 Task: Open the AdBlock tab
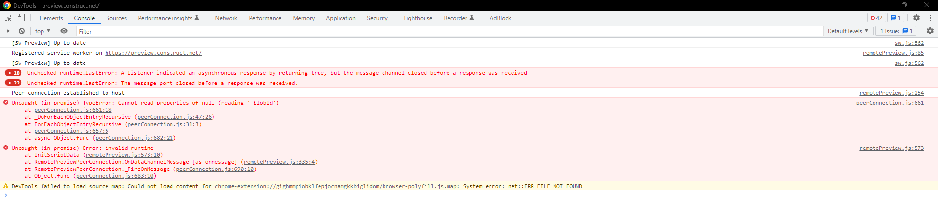(500, 18)
